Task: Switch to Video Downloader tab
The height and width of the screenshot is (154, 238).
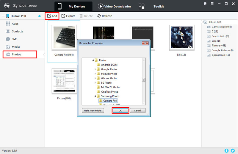Action: 114,6
